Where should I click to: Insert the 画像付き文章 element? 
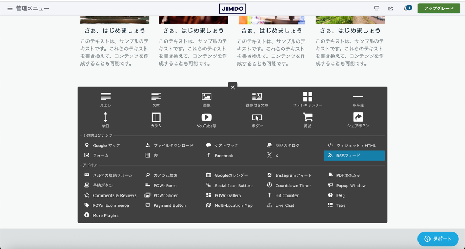(257, 100)
